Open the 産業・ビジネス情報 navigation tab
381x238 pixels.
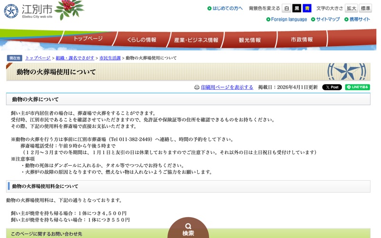[196, 40]
